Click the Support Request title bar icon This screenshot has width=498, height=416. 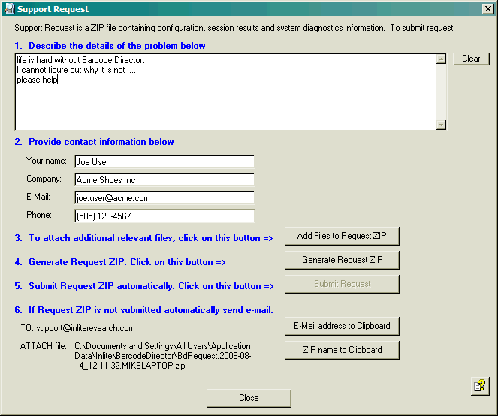click(8, 9)
